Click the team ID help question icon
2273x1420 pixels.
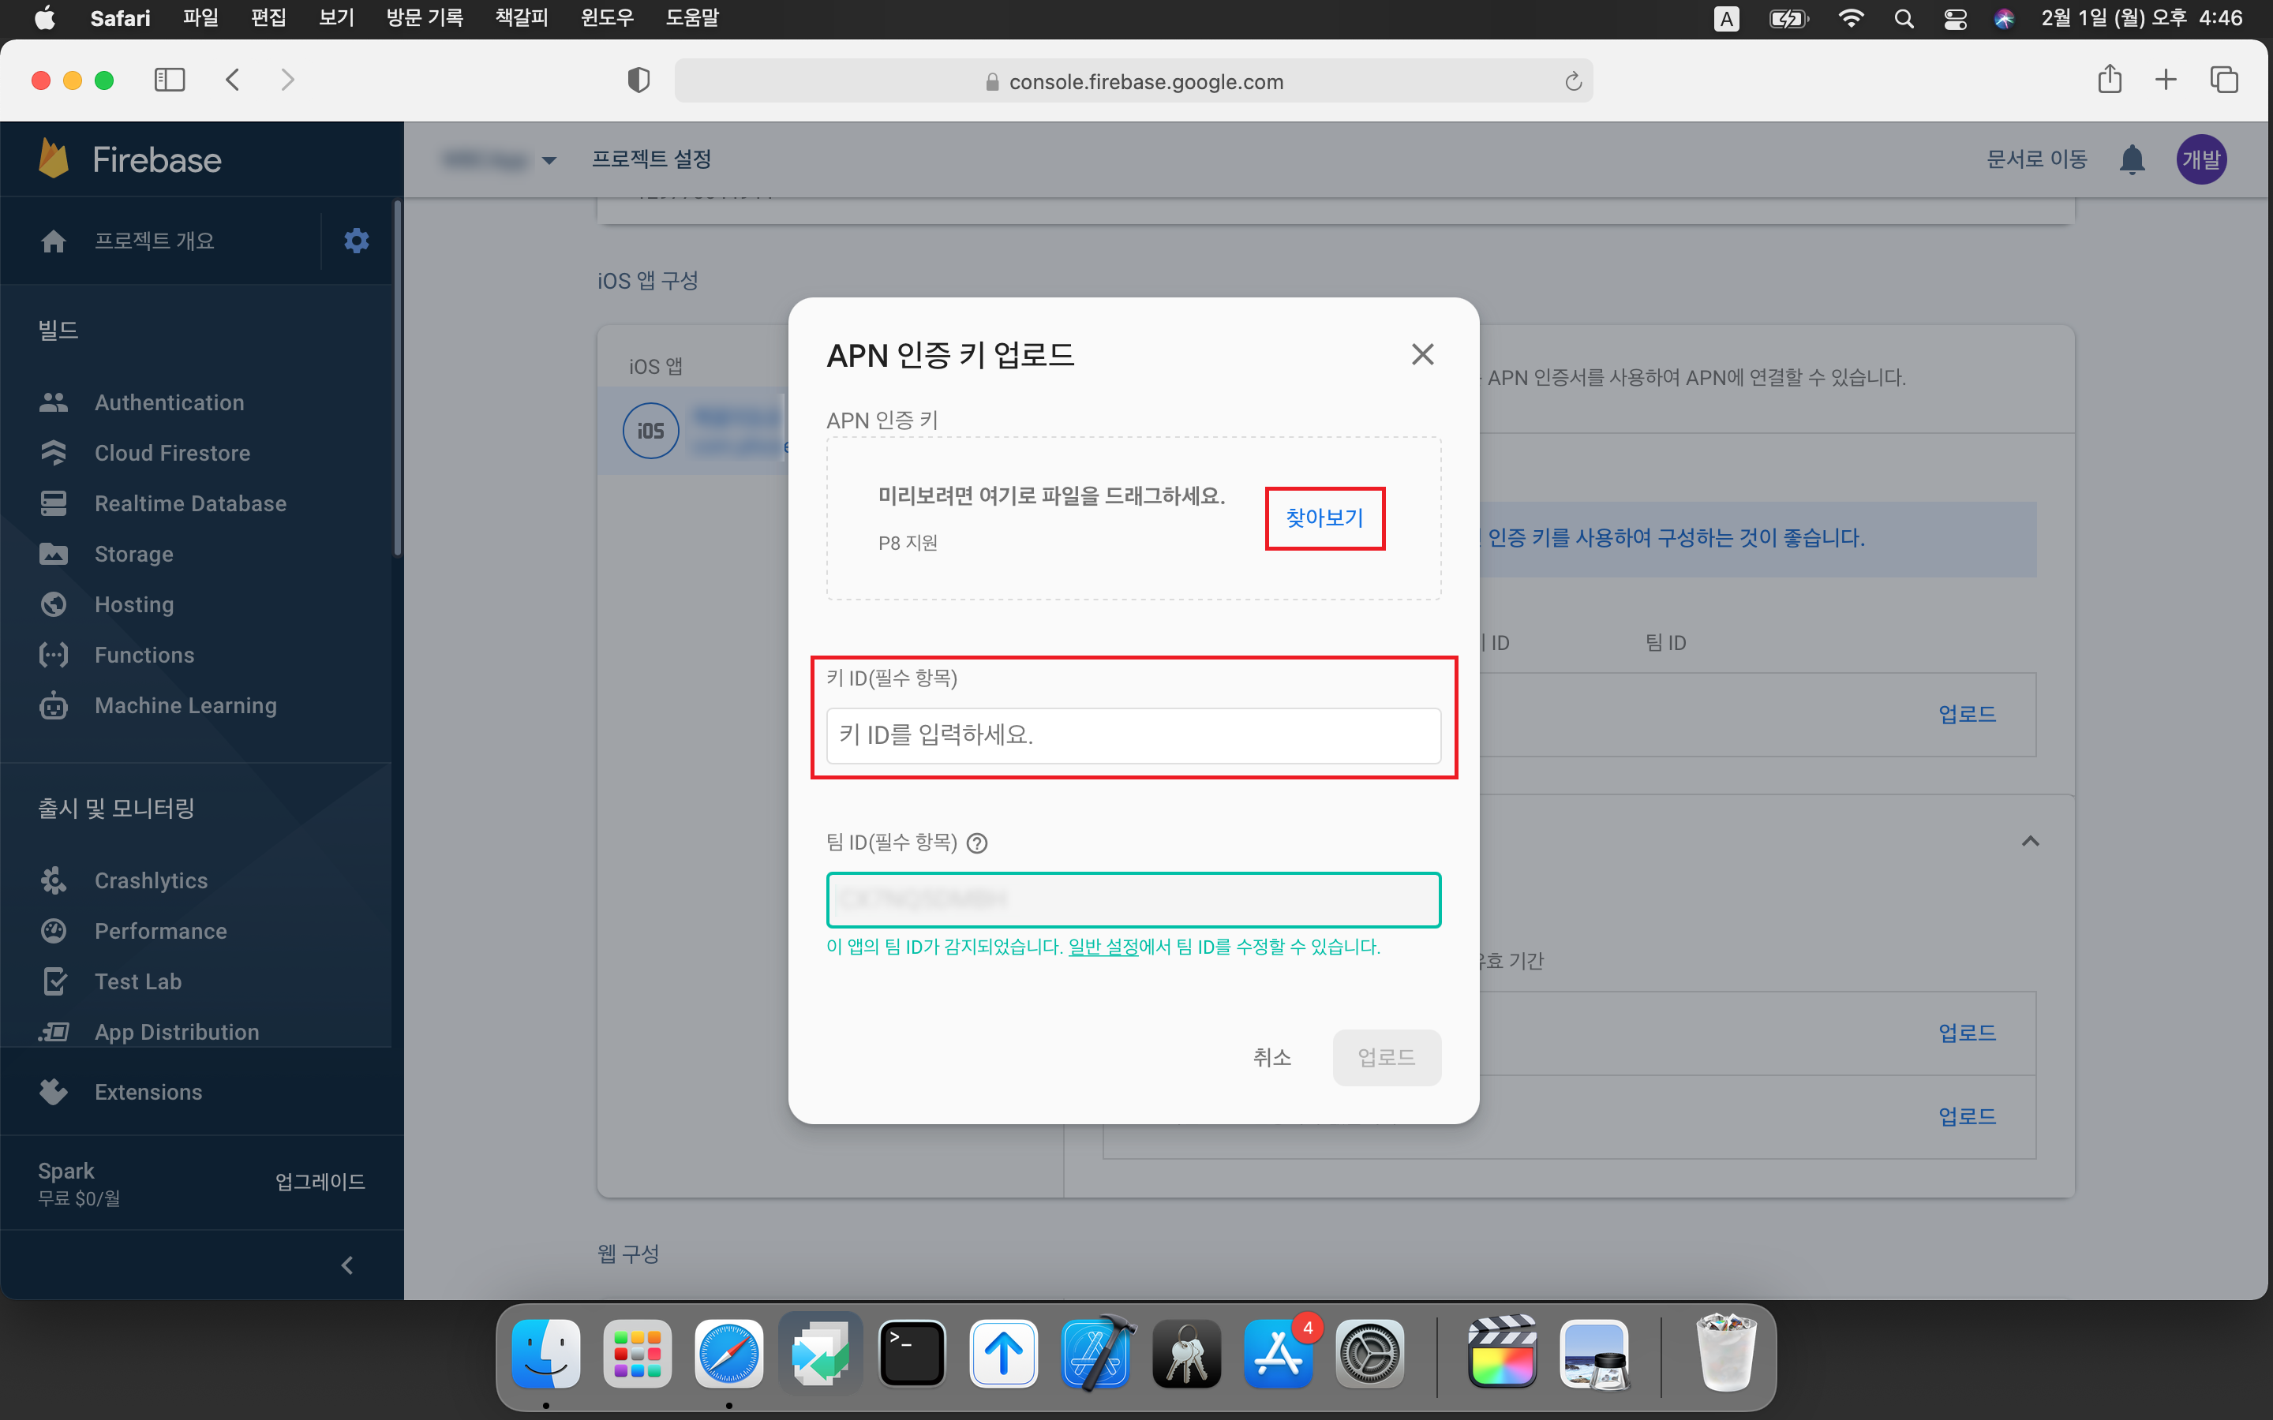coord(977,843)
